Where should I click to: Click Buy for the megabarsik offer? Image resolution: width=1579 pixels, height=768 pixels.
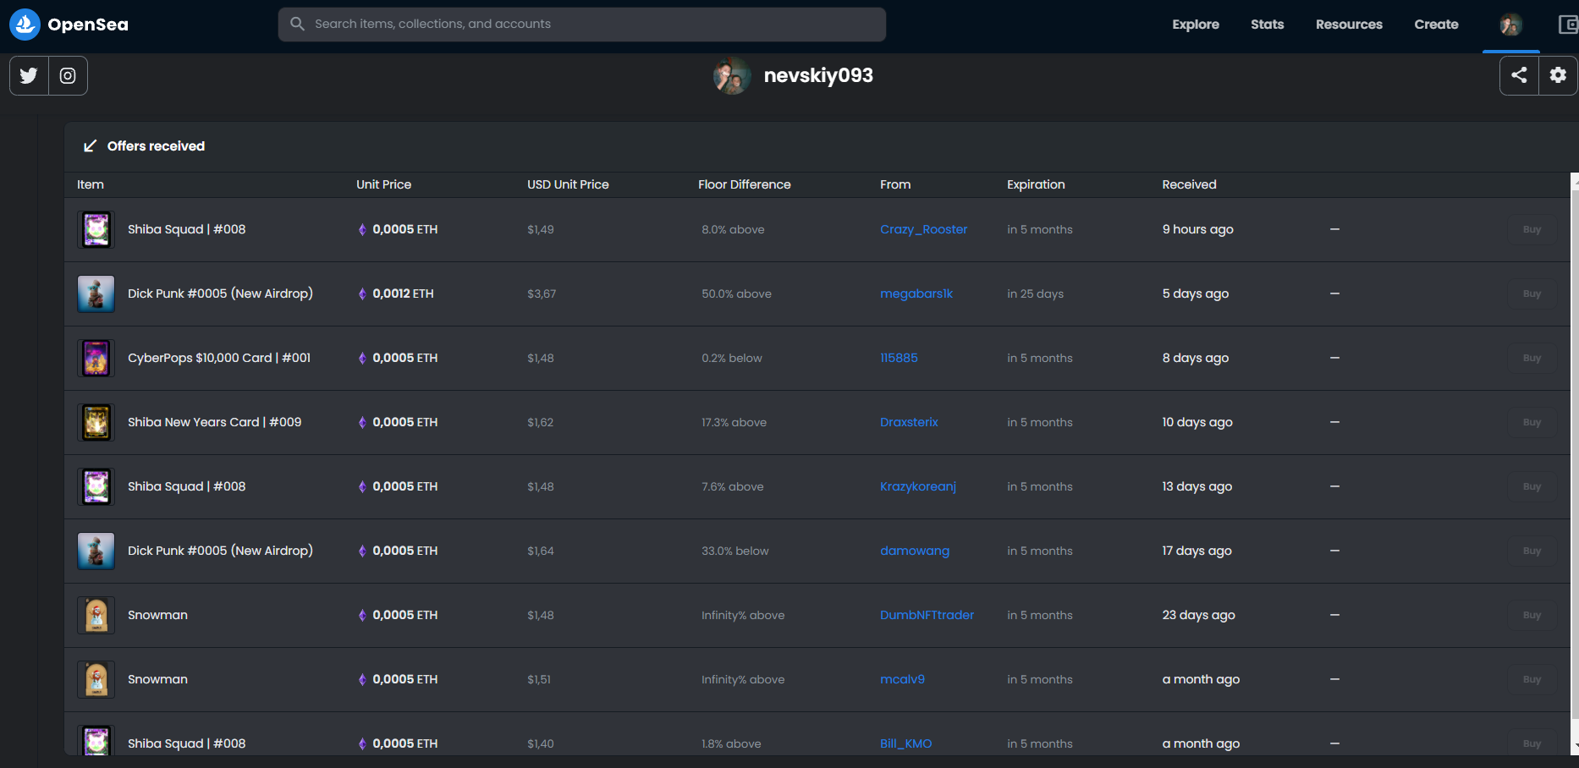tap(1532, 293)
